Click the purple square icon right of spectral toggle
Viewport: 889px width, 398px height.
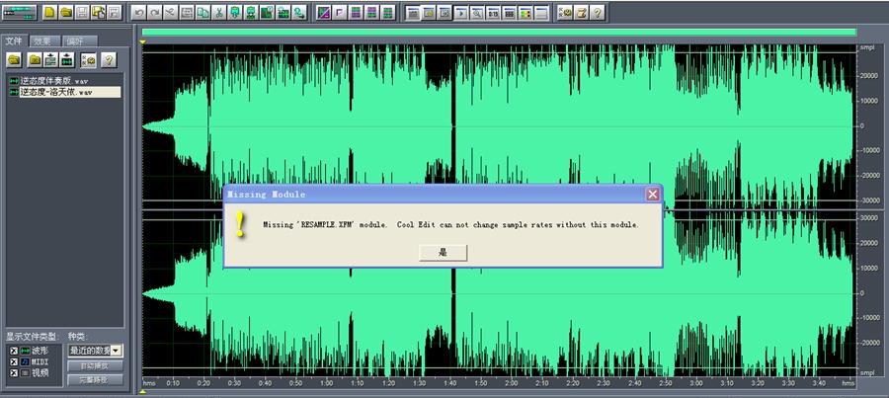click(340, 12)
